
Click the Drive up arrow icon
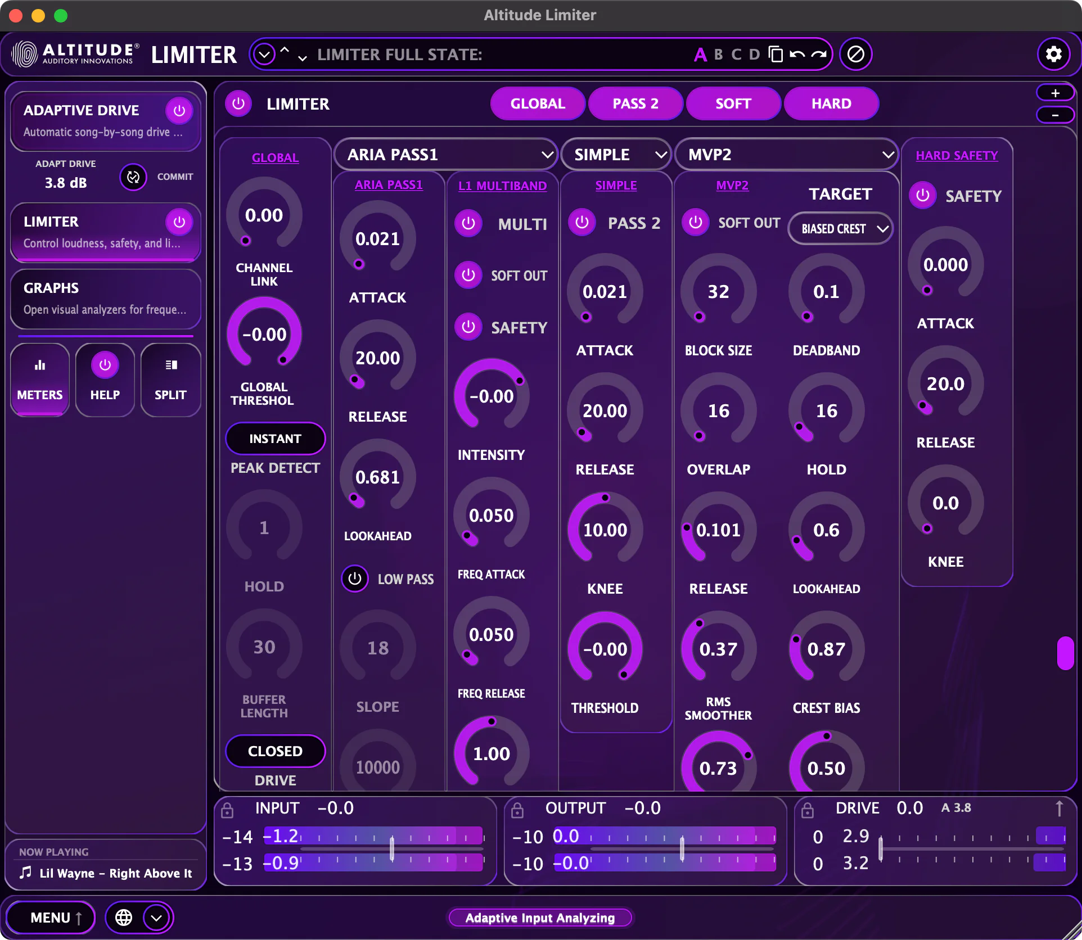click(x=1059, y=808)
